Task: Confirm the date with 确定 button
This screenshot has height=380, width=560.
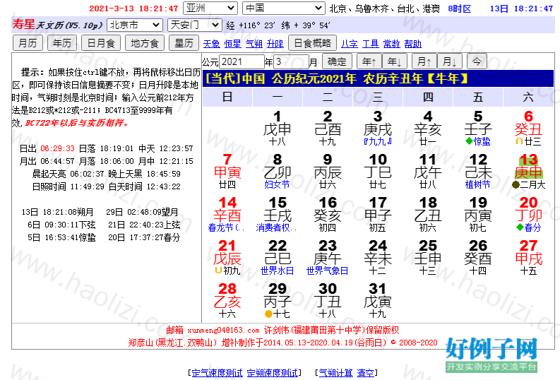Action: click(337, 61)
